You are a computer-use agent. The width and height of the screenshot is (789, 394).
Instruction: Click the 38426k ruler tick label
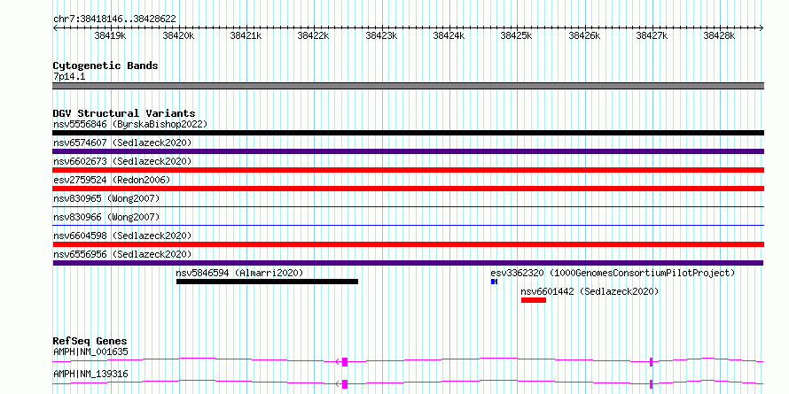coord(584,35)
